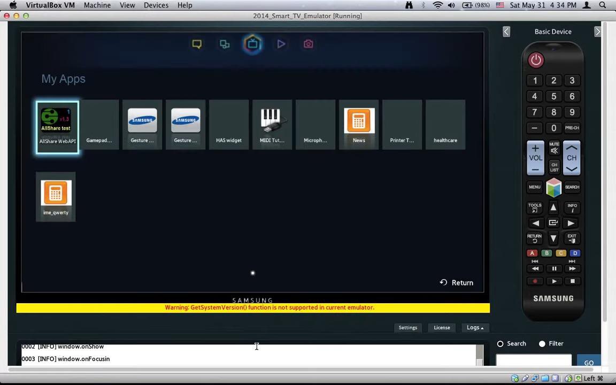
Task: Open the Gamepad app
Action: pyautogui.click(x=99, y=124)
